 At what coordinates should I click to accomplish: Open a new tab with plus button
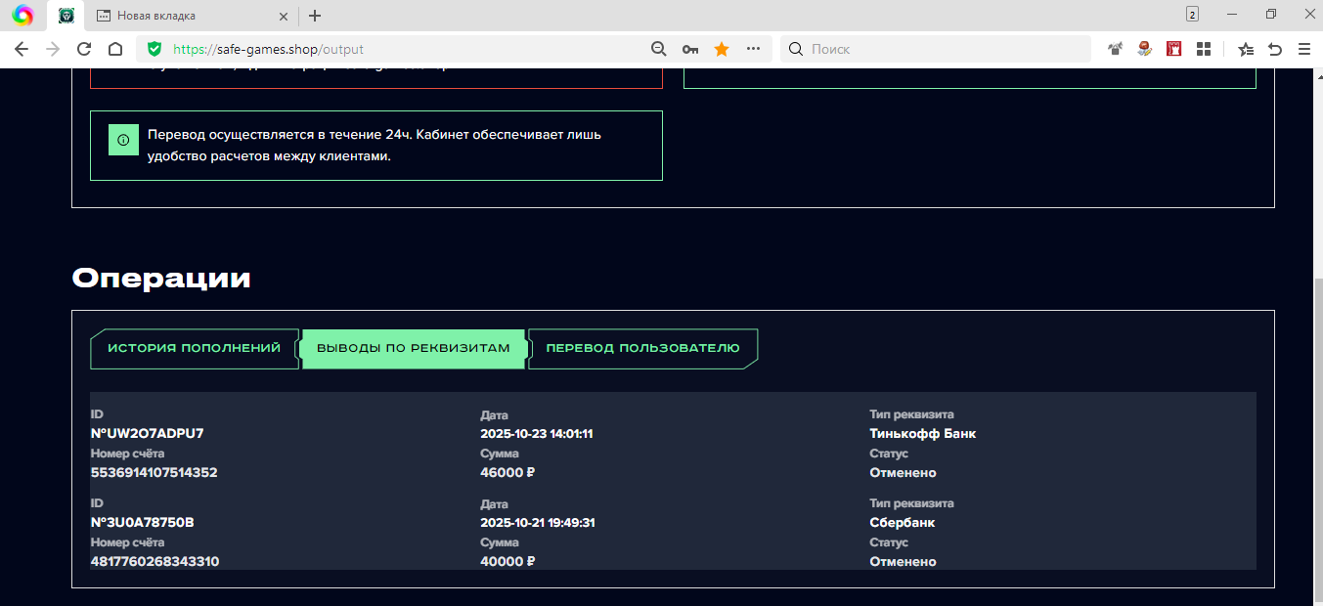(x=315, y=16)
